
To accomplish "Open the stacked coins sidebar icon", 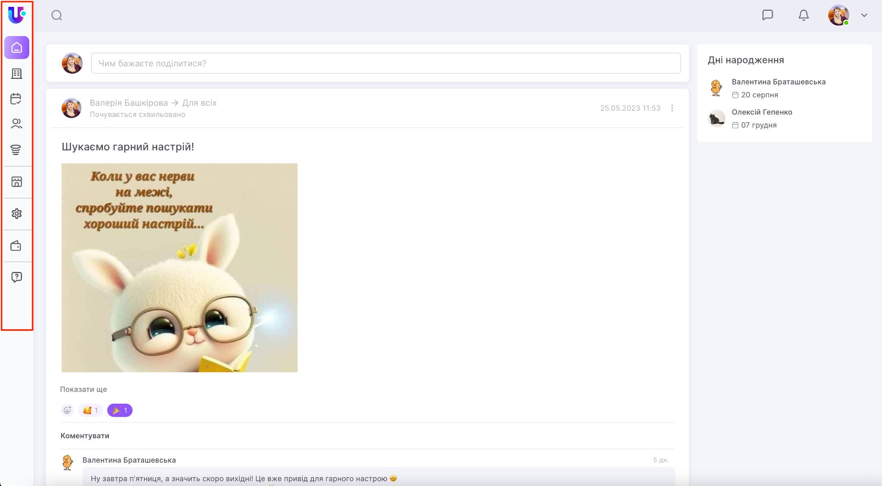I will pos(16,150).
